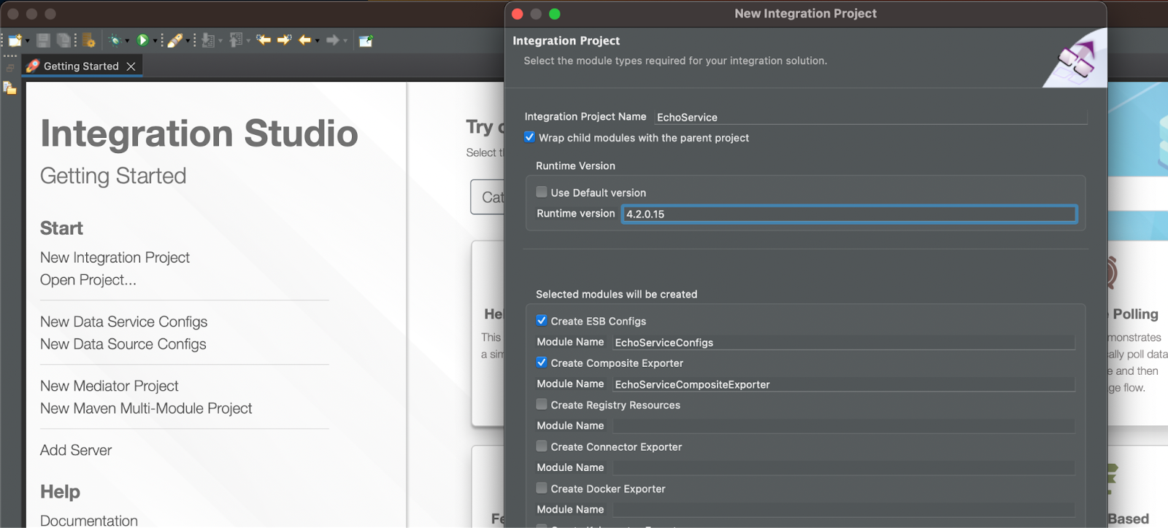The width and height of the screenshot is (1168, 528).
Task: Click the Documentation help link
Action: [x=88, y=520]
